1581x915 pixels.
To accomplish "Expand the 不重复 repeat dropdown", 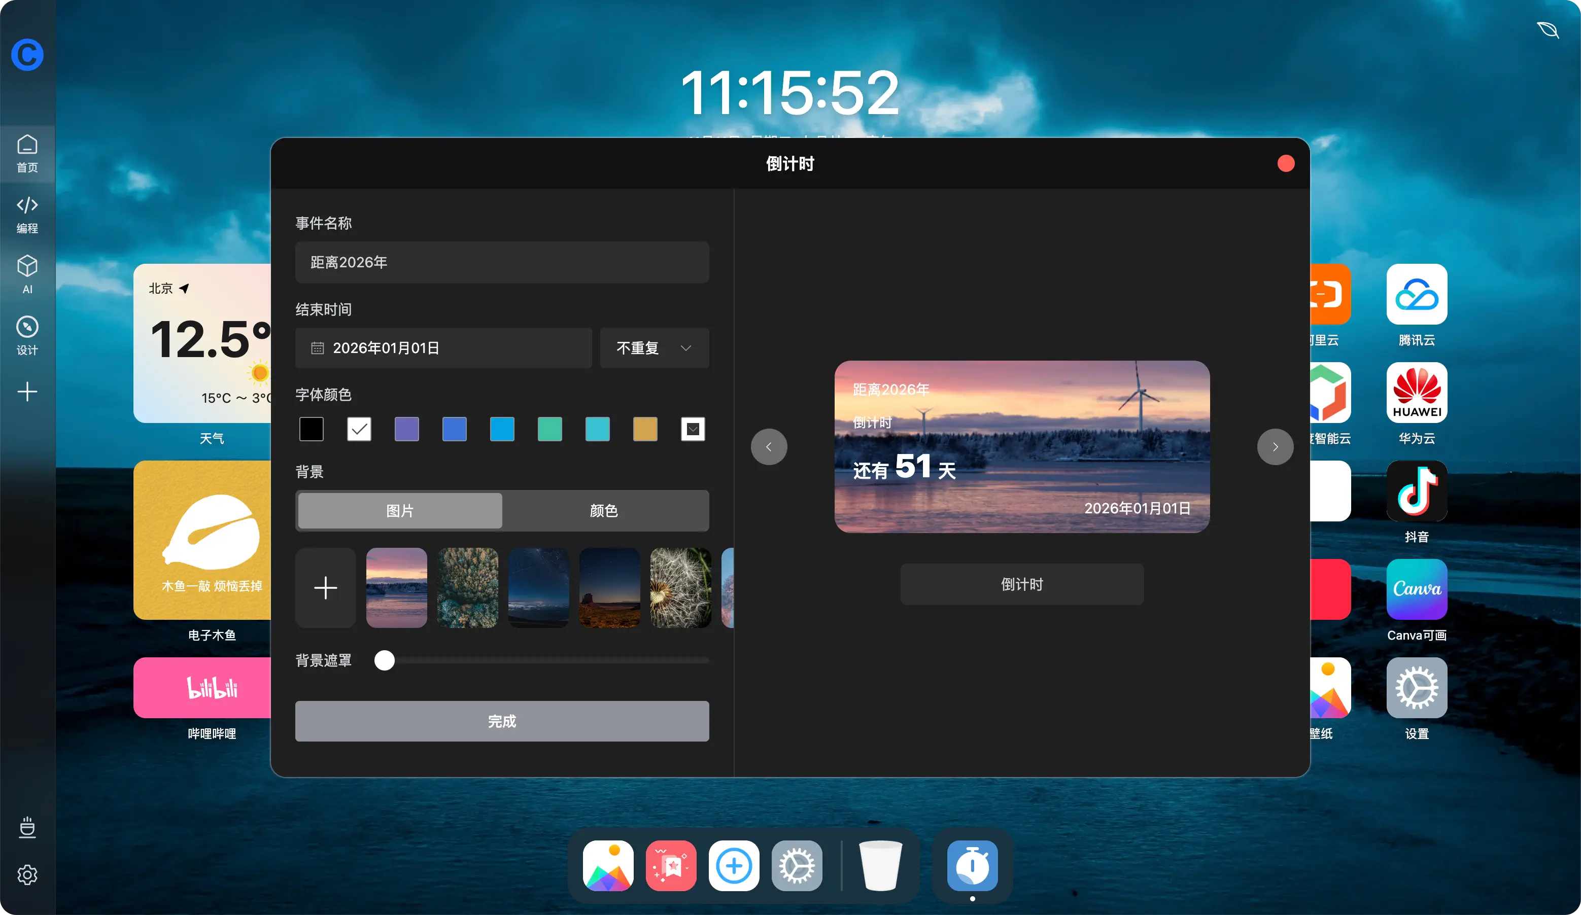I will point(654,348).
